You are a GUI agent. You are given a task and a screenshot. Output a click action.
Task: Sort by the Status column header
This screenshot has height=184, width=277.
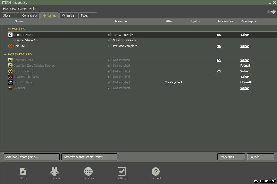(119, 22)
